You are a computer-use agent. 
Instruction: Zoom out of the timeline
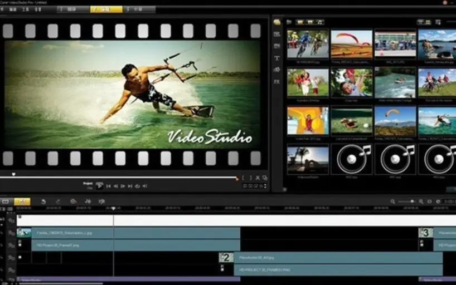click(392, 202)
